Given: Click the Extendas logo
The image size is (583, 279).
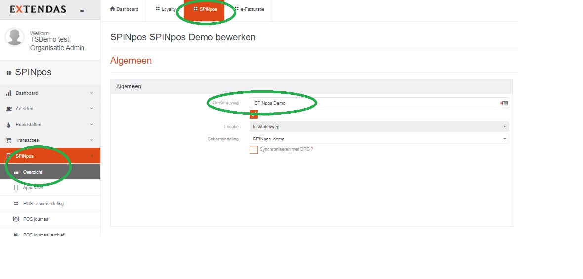Looking at the screenshot, I should [x=38, y=10].
